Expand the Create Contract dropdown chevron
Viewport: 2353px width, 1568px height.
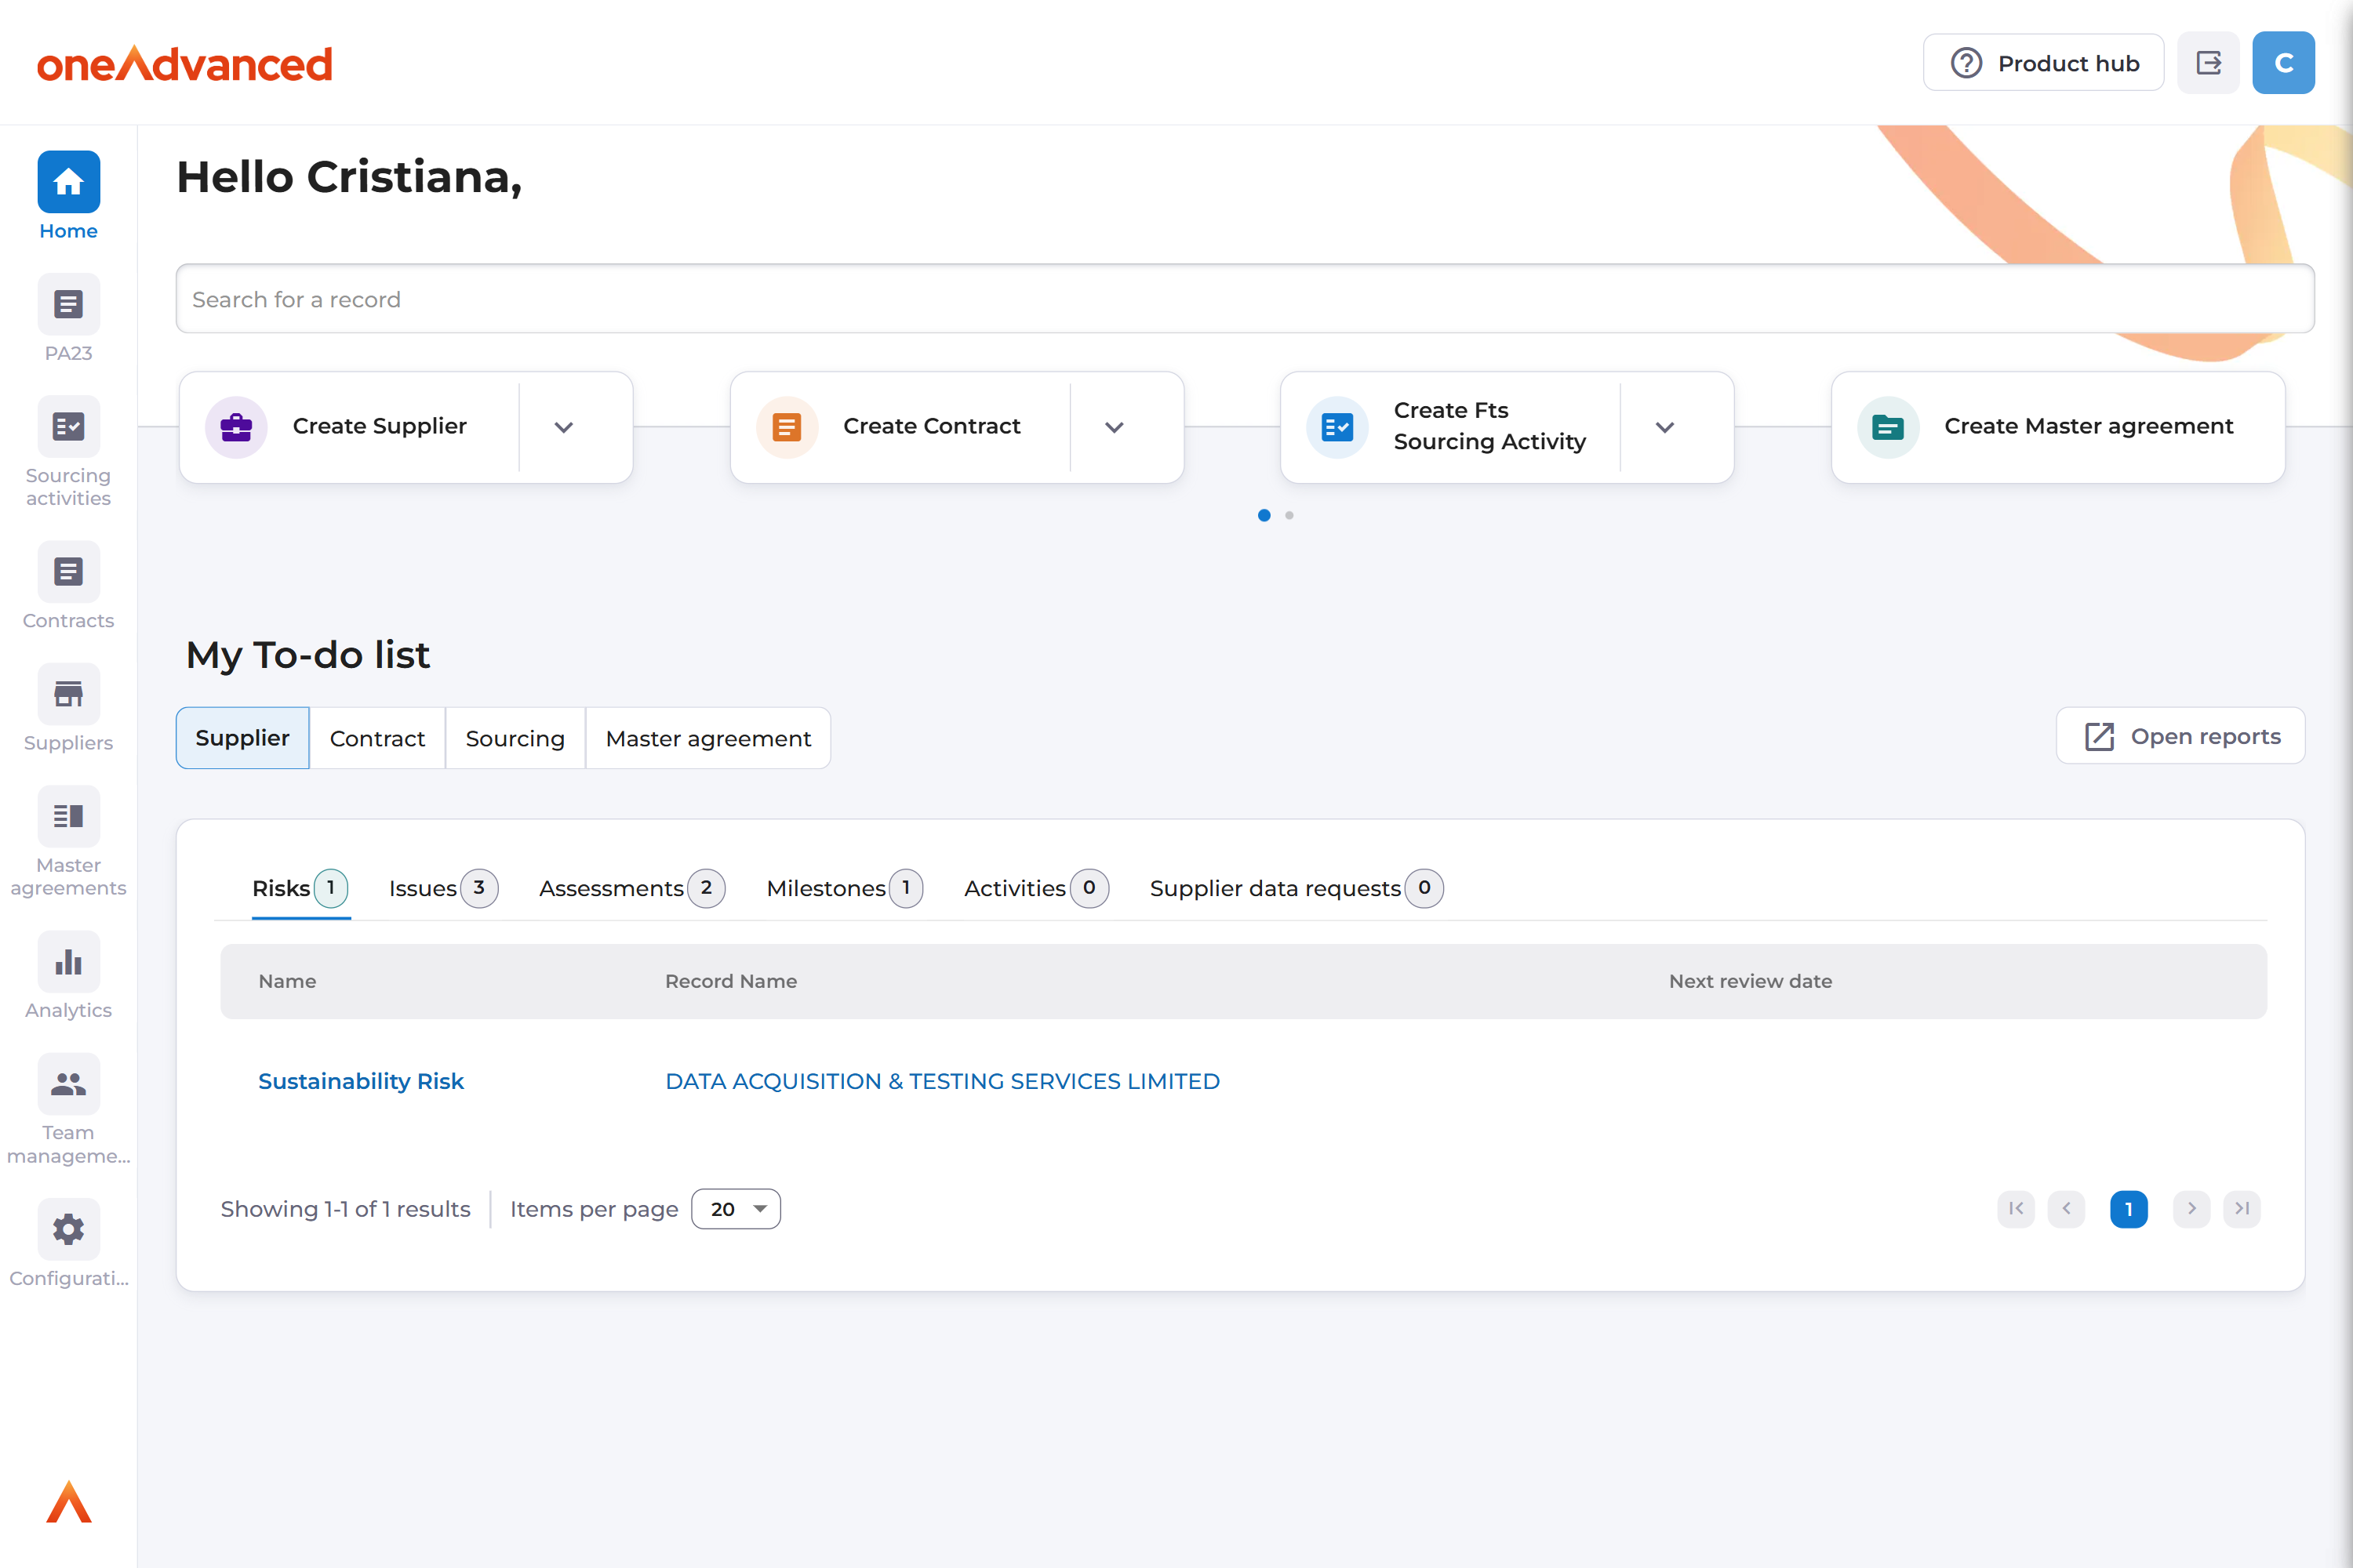coord(1114,427)
